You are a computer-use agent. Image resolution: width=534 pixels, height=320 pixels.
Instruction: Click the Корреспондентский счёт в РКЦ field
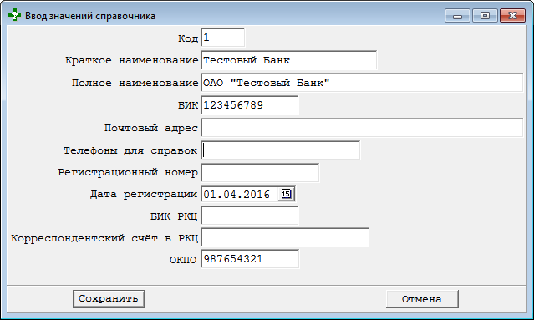coord(285,237)
